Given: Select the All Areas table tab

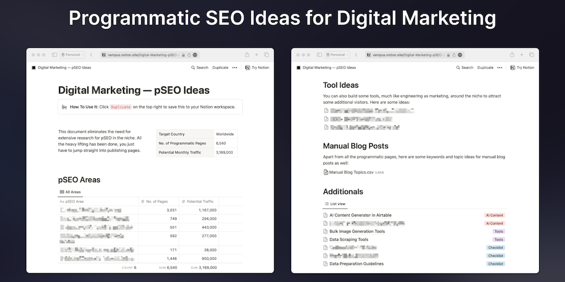Looking at the screenshot, I should [x=70, y=192].
